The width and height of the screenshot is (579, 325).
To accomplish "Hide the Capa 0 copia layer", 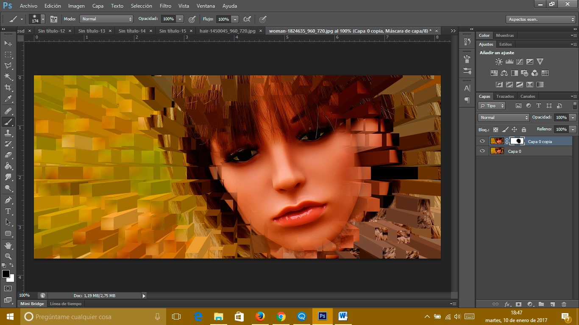I will [482, 141].
